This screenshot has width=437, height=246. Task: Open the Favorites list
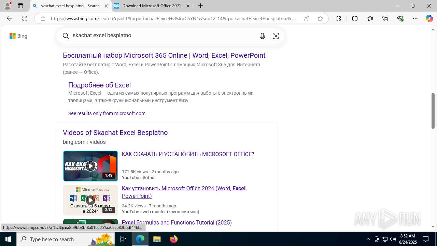point(370,18)
